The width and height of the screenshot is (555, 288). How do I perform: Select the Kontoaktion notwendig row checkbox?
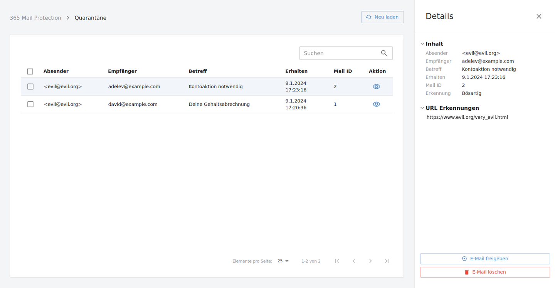tap(30, 87)
